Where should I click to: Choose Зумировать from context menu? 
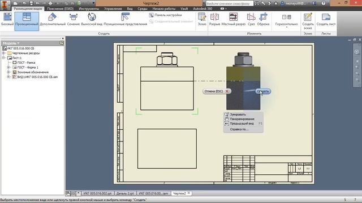pos(238,114)
